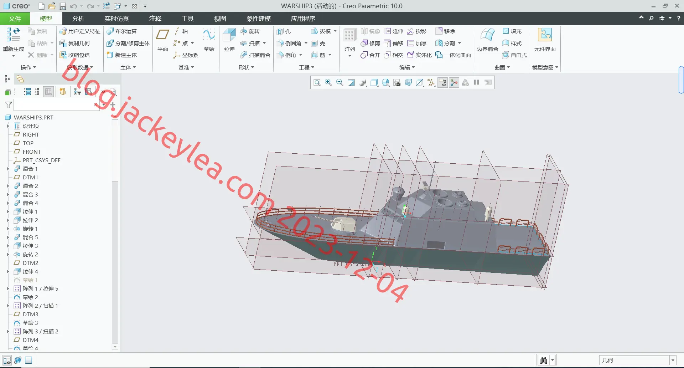This screenshot has width=684, height=368.
Task: Open the Sketch (草绘) tool
Action: pyautogui.click(x=209, y=40)
